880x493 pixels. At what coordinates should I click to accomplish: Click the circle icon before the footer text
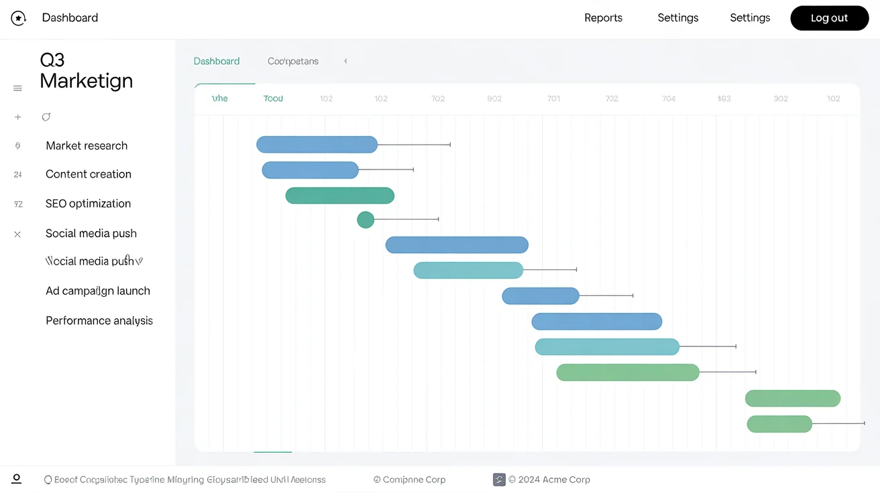[x=47, y=480]
